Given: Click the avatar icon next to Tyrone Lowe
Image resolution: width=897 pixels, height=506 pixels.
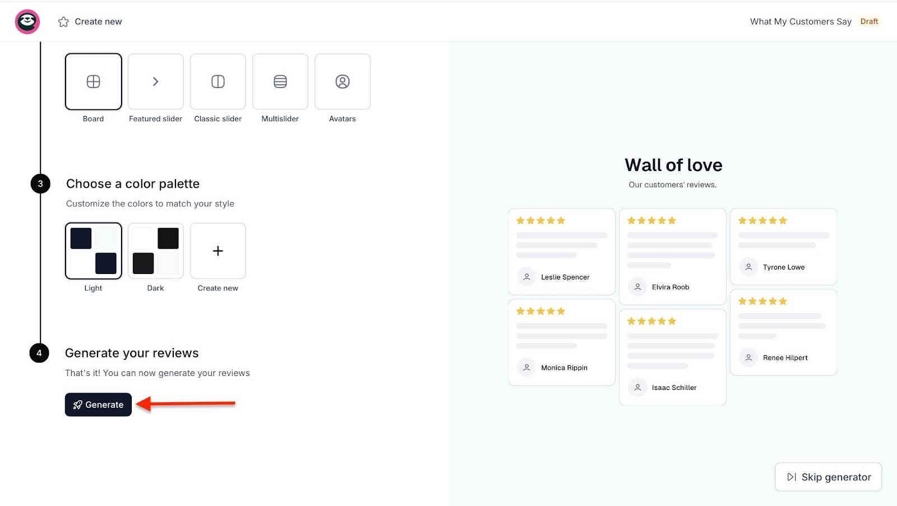Looking at the screenshot, I should tap(748, 267).
